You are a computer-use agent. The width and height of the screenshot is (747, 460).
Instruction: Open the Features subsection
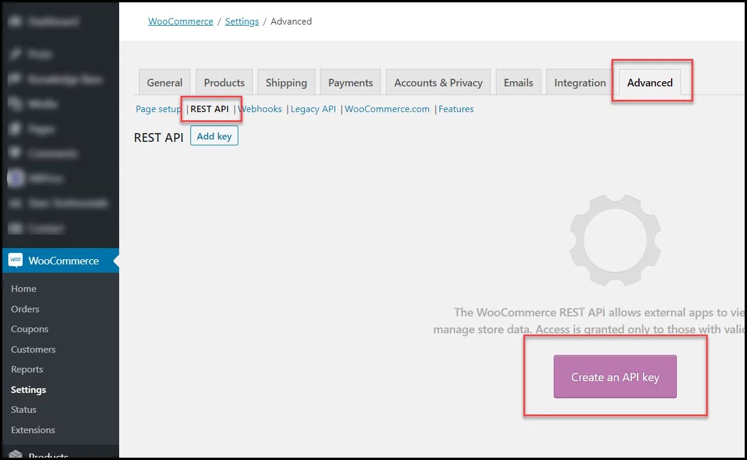[456, 109]
